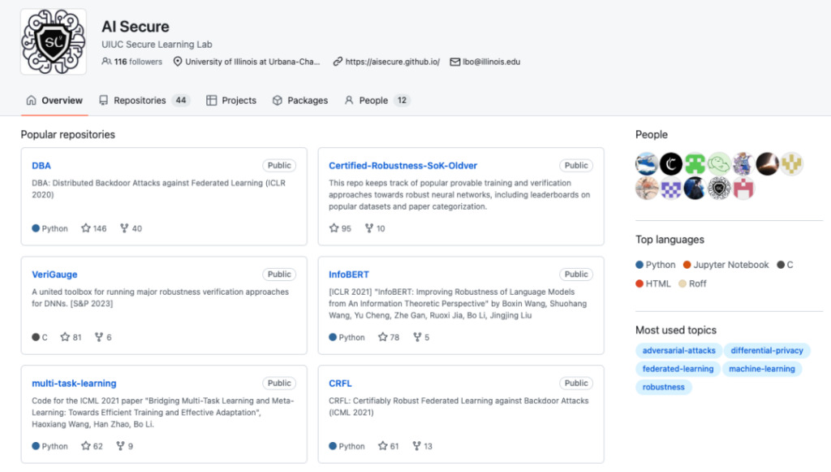View Certified-Robustness-SoK-Oldver 95 stars
The width and height of the screenshot is (831, 472).
[340, 228]
